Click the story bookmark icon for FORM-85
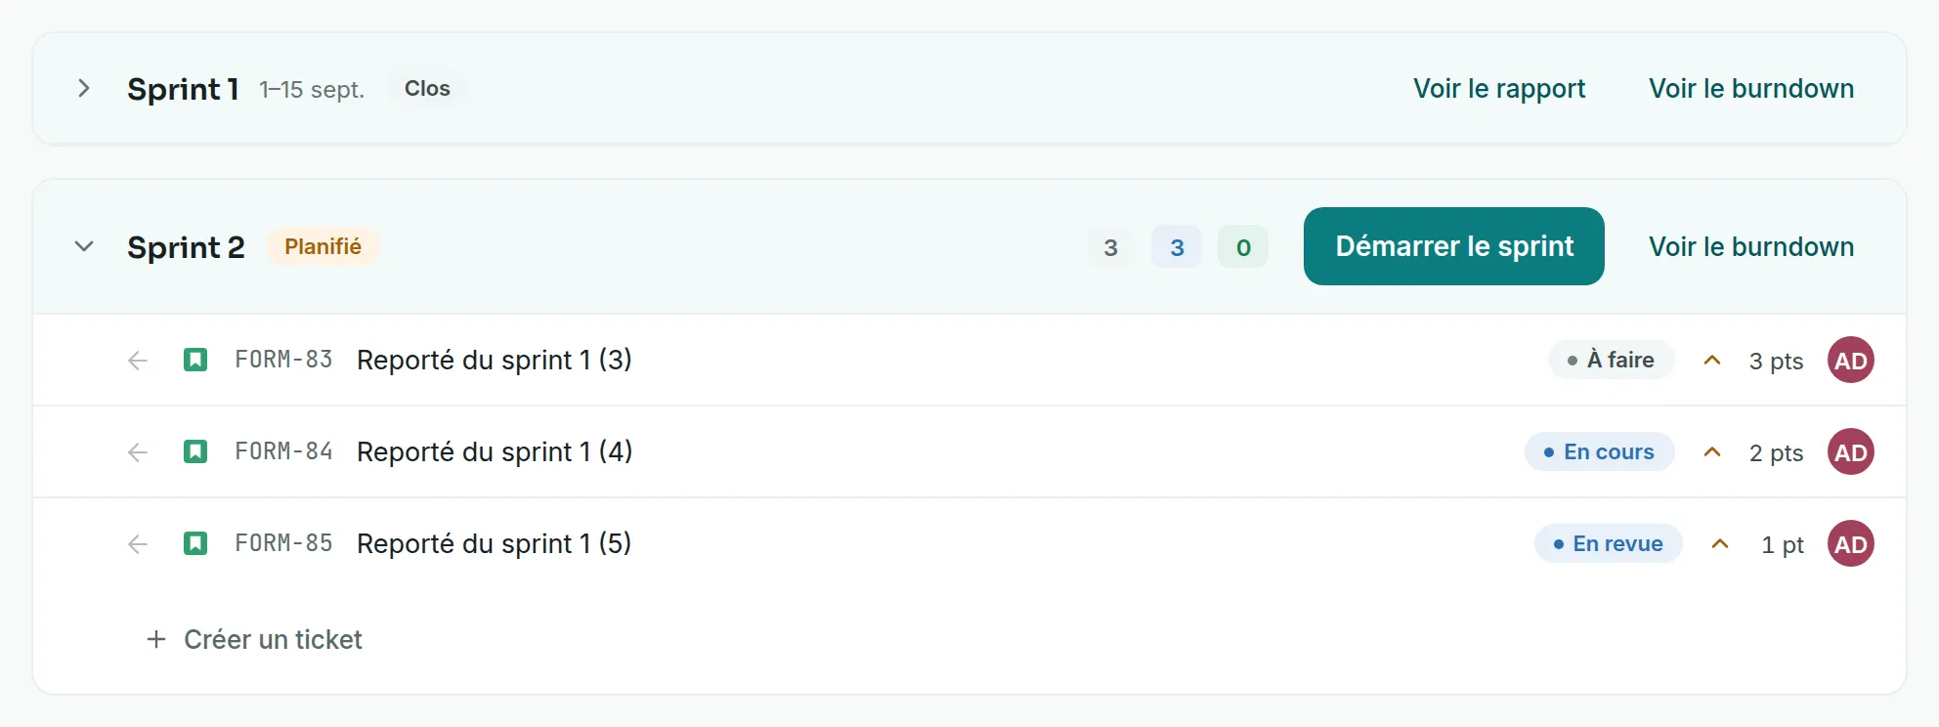This screenshot has width=1939, height=727. point(195,544)
